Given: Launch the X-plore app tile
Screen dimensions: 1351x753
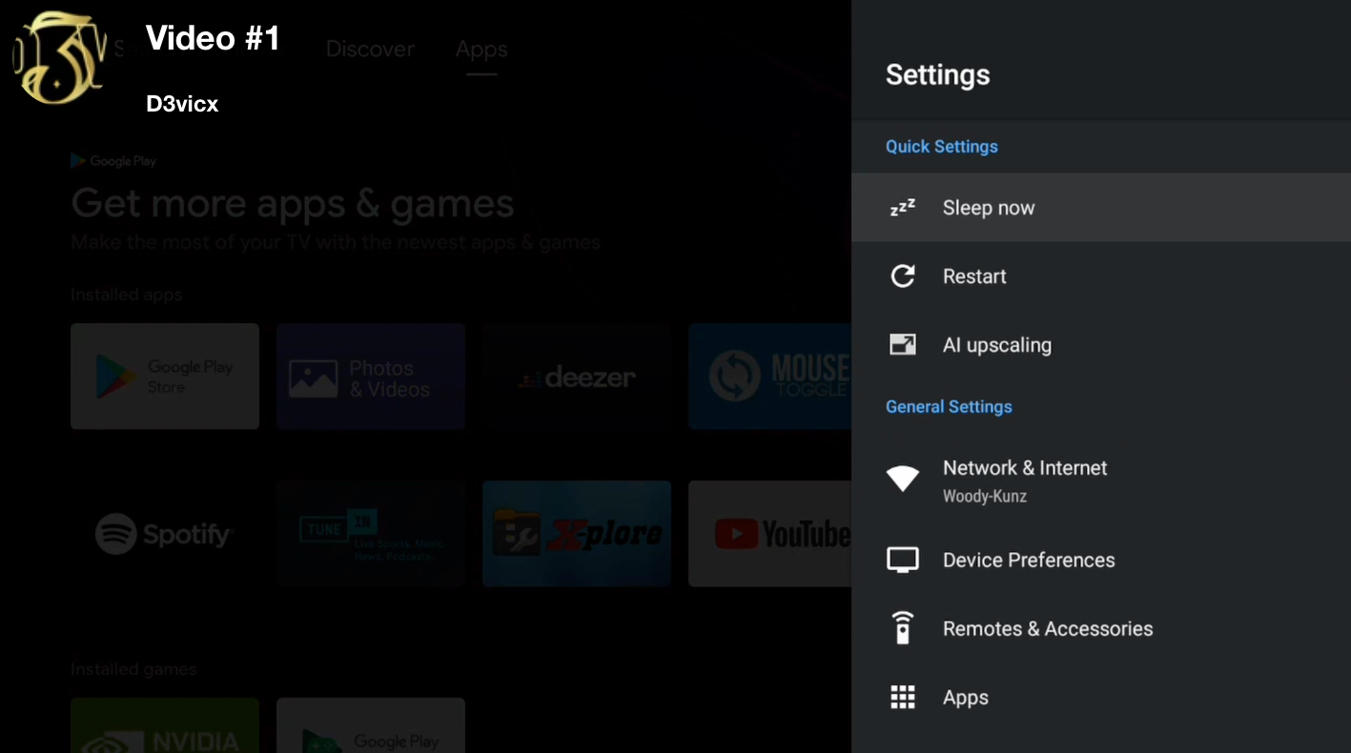Looking at the screenshot, I should [x=577, y=534].
